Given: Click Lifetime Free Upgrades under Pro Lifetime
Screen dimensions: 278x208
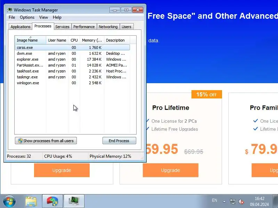Looking at the screenshot, I should (x=175, y=129).
